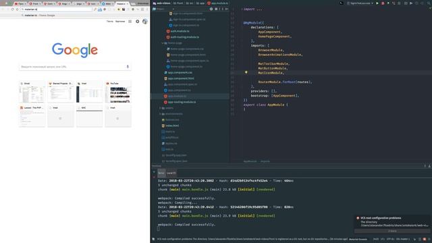
Task: Open styles.css in the project tree
Action: coord(171,143)
